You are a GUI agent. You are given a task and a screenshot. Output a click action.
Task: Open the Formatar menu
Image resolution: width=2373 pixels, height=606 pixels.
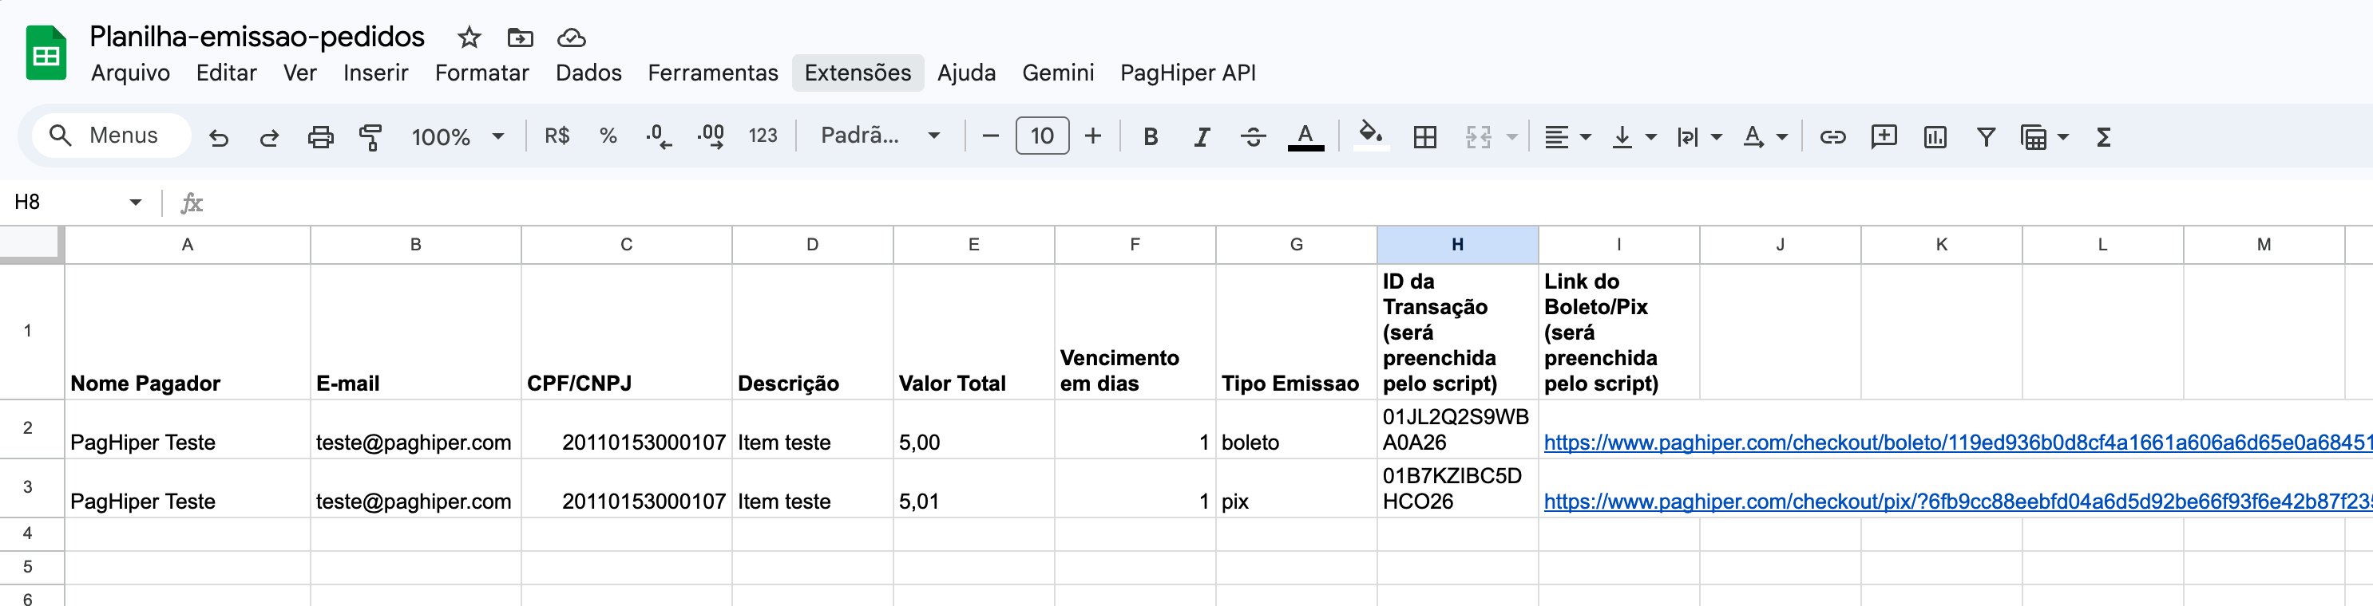pyautogui.click(x=481, y=73)
